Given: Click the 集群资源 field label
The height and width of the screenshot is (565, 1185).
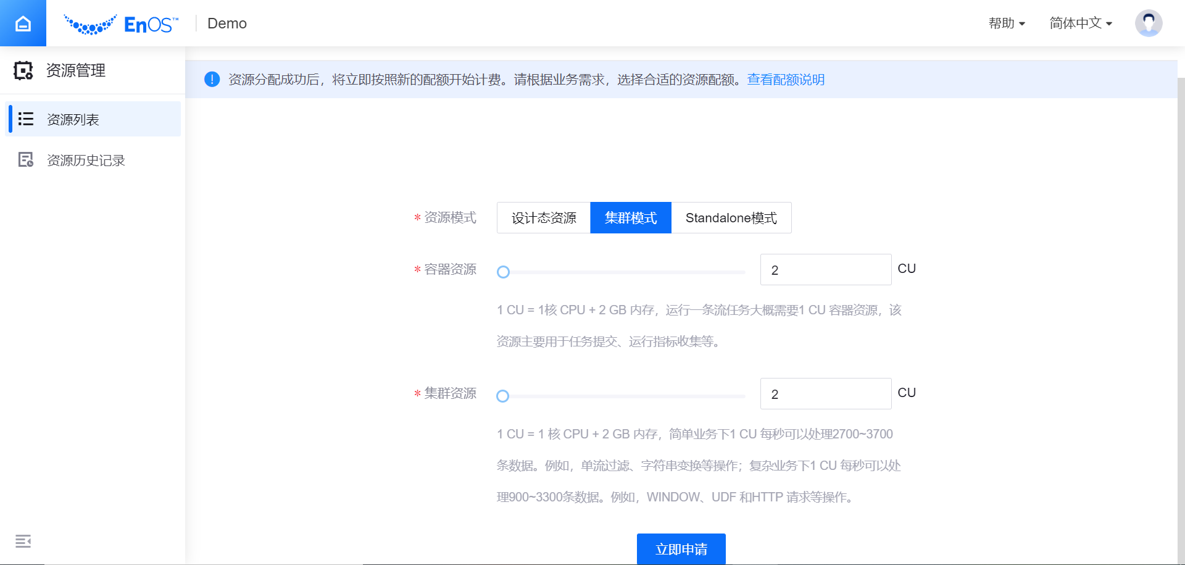Looking at the screenshot, I should pos(450,393).
